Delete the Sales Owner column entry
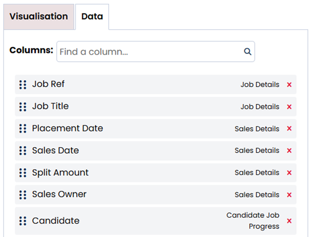Screen dimensions: 312x237 coord(289,194)
